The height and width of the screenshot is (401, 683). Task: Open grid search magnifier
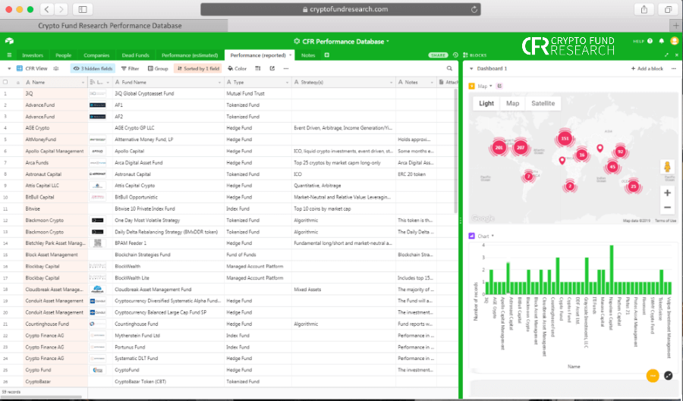pyautogui.click(x=449, y=68)
